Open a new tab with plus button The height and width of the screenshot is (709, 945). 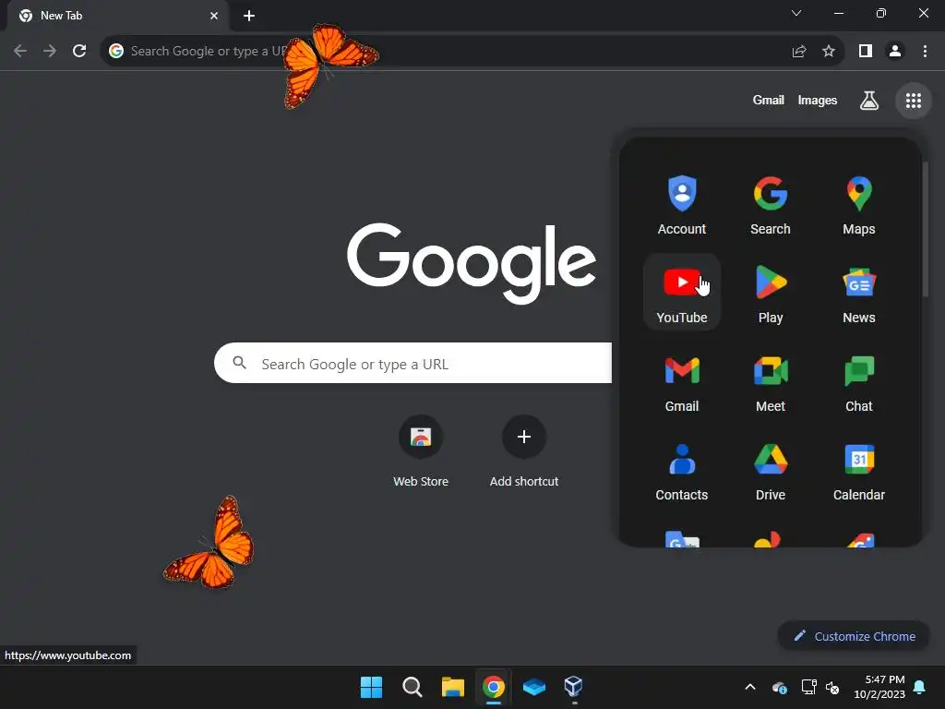point(249,16)
